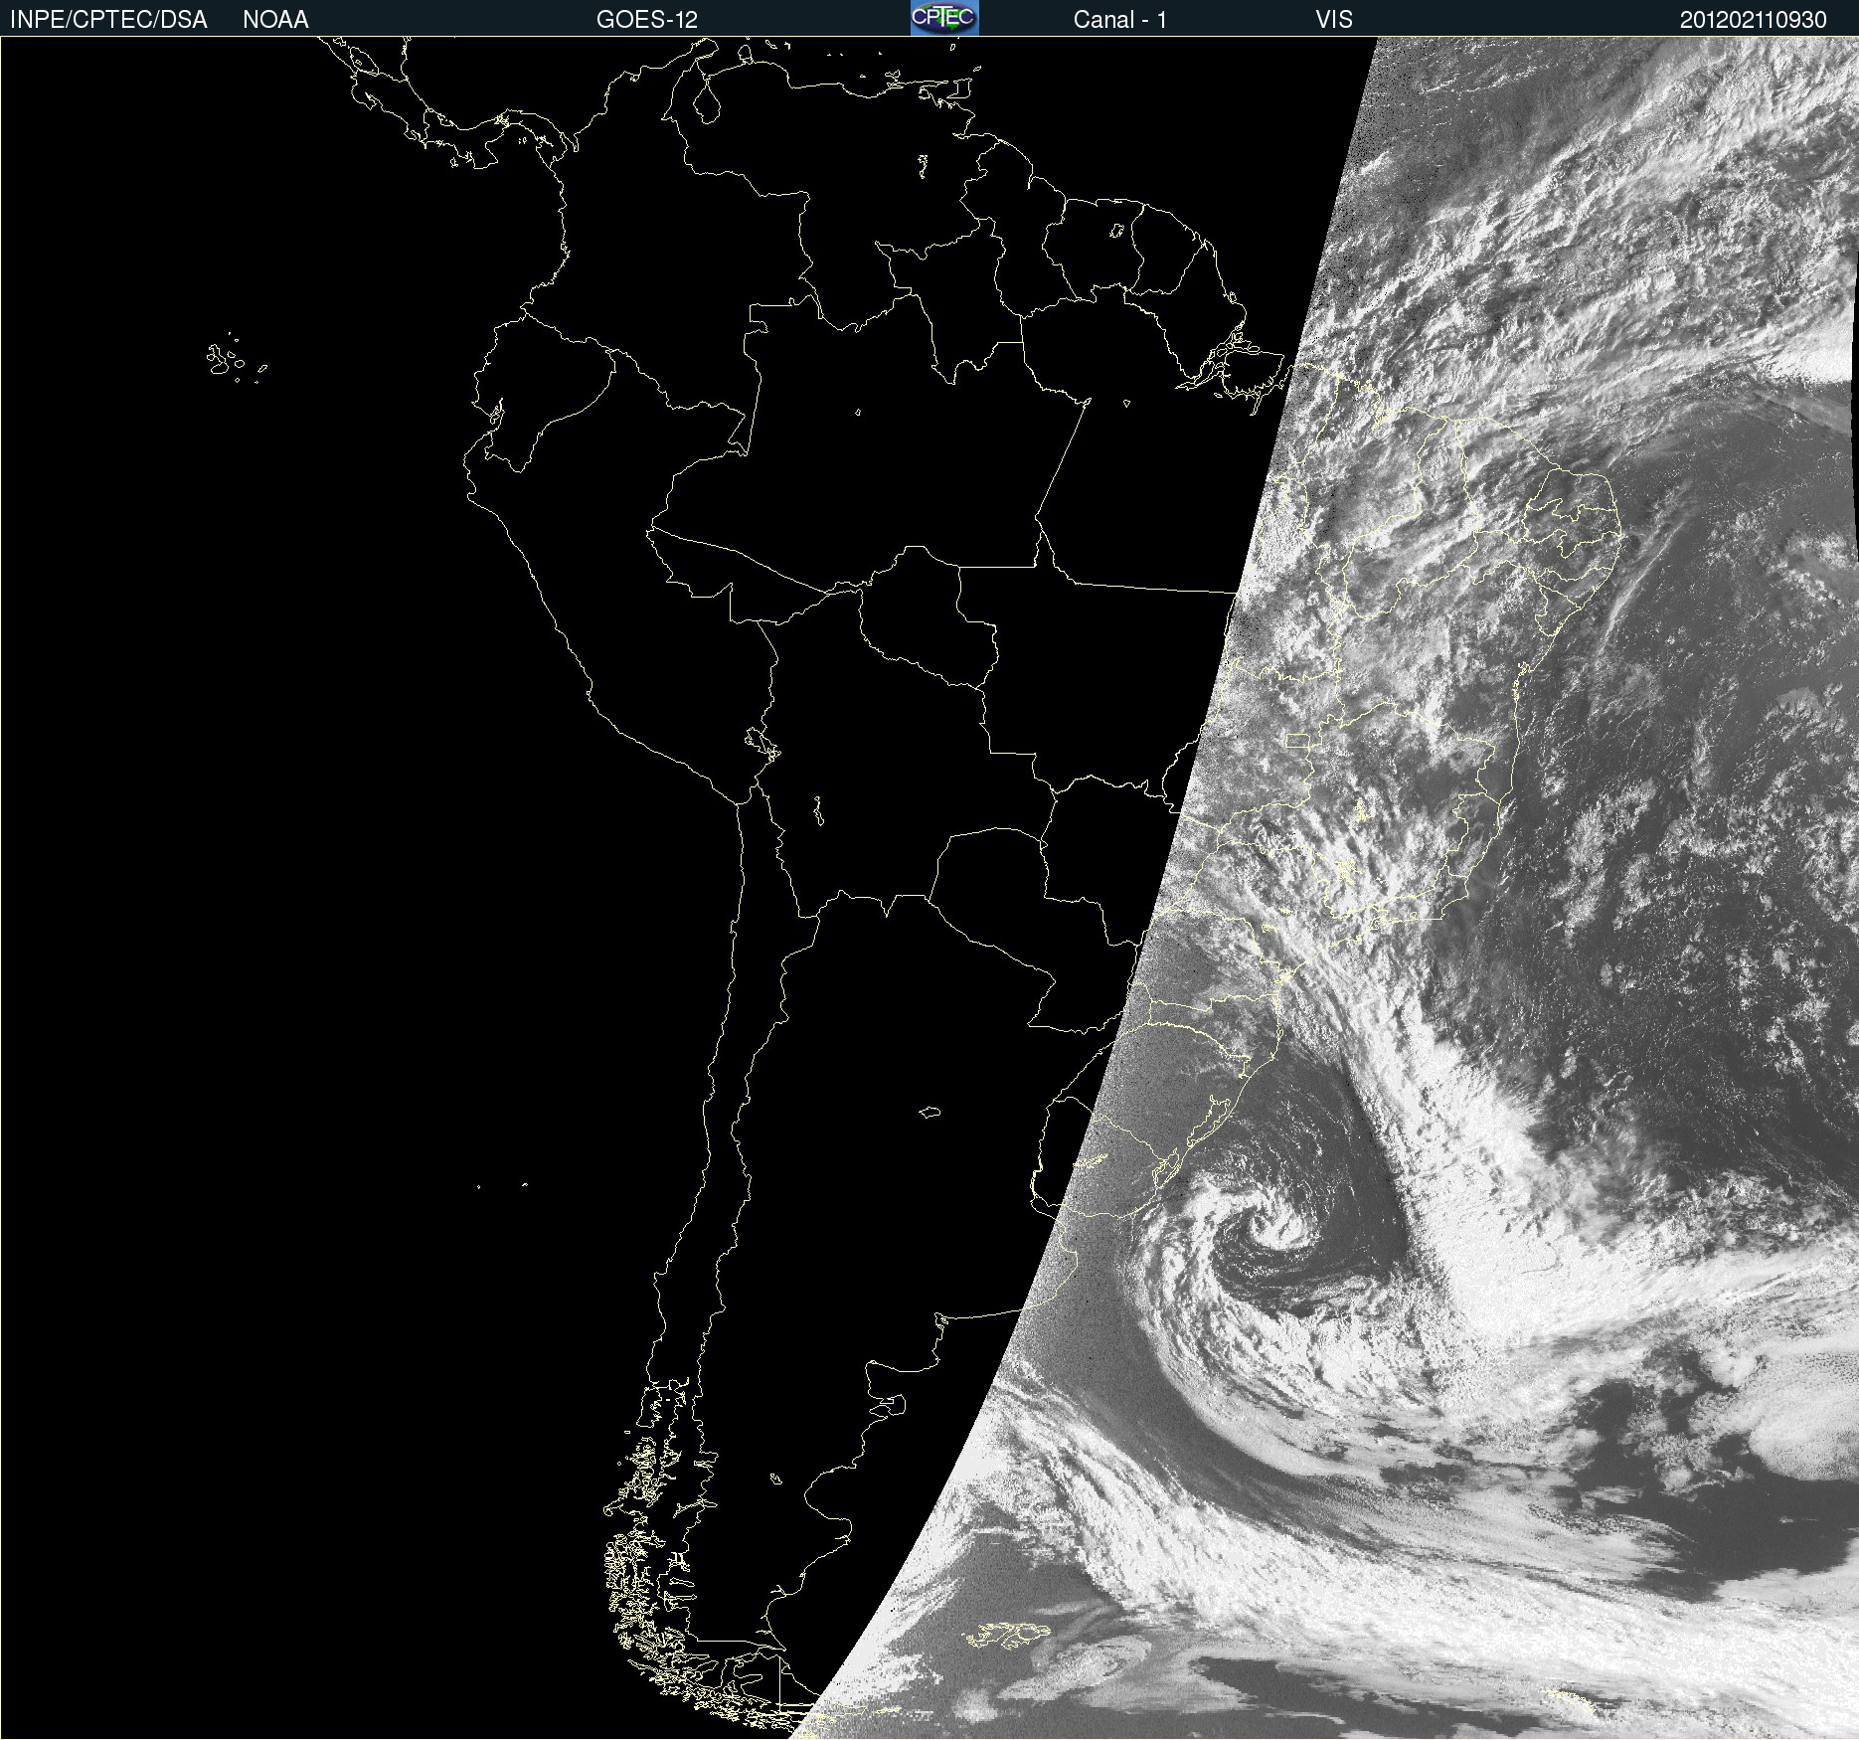Click the '201202110930' timestamp
Image resolution: width=1859 pixels, height=1740 pixels.
[1754, 20]
